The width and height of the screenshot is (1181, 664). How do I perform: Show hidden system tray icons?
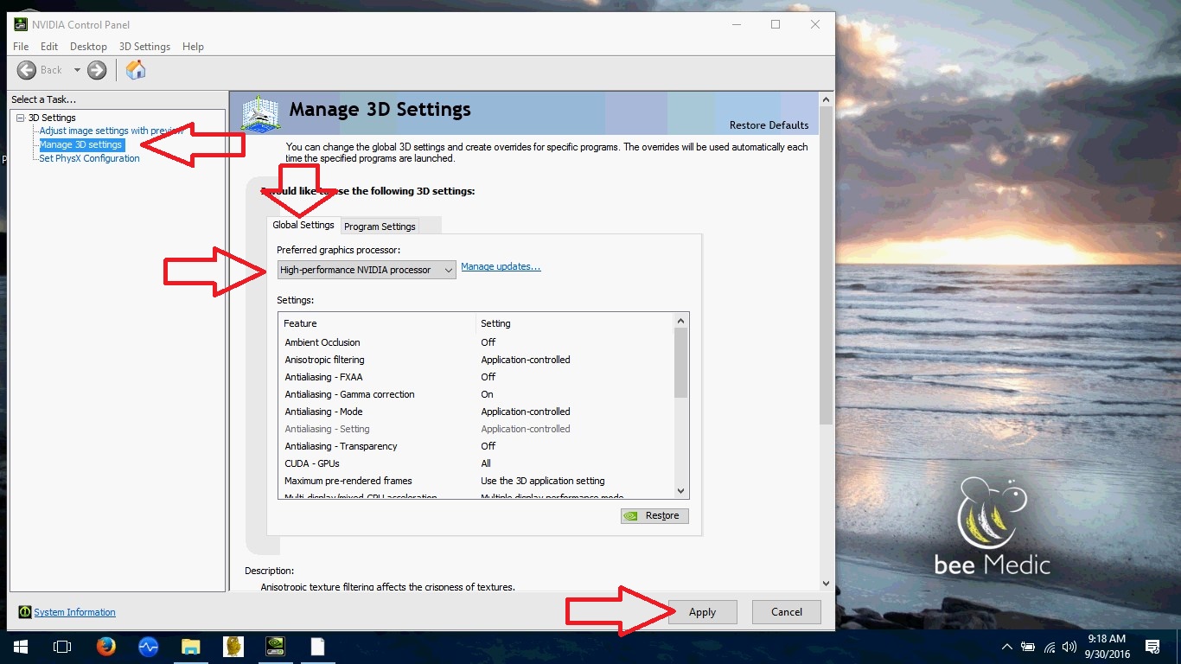[x=1007, y=647]
